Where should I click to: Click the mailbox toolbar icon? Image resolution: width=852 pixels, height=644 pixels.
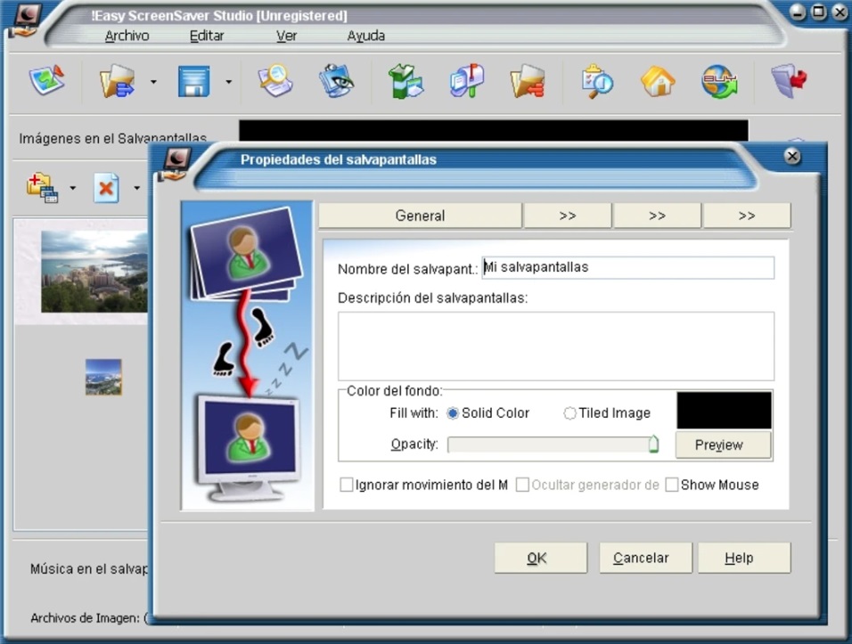tap(467, 81)
